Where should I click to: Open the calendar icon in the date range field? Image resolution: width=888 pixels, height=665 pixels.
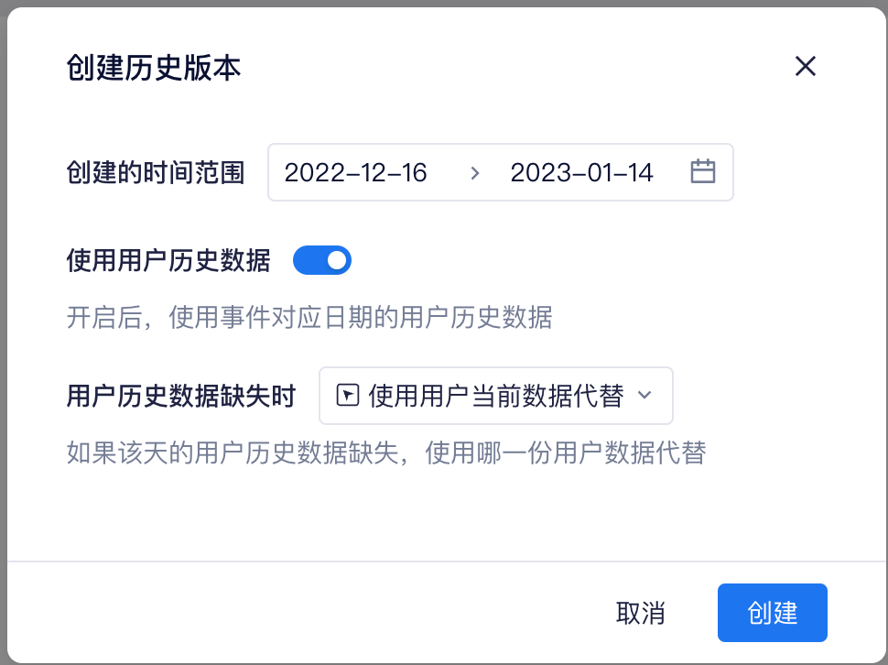(703, 171)
